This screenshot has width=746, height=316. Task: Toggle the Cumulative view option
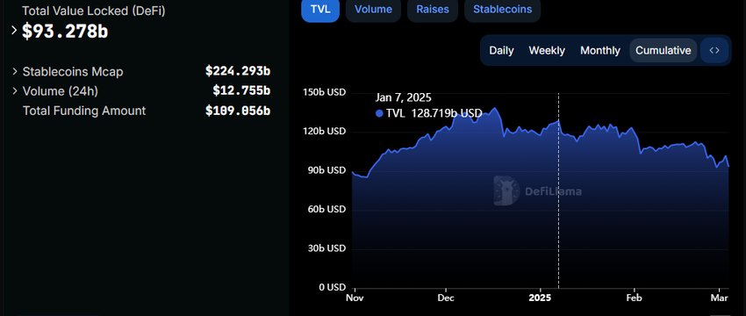coord(664,50)
